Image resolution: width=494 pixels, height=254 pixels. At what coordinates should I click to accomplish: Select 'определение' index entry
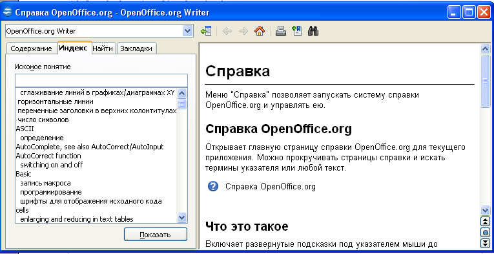[x=42, y=138]
